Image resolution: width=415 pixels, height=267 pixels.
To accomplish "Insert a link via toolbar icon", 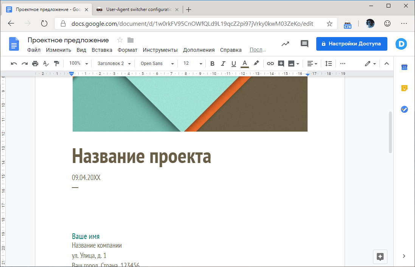I will (270, 63).
